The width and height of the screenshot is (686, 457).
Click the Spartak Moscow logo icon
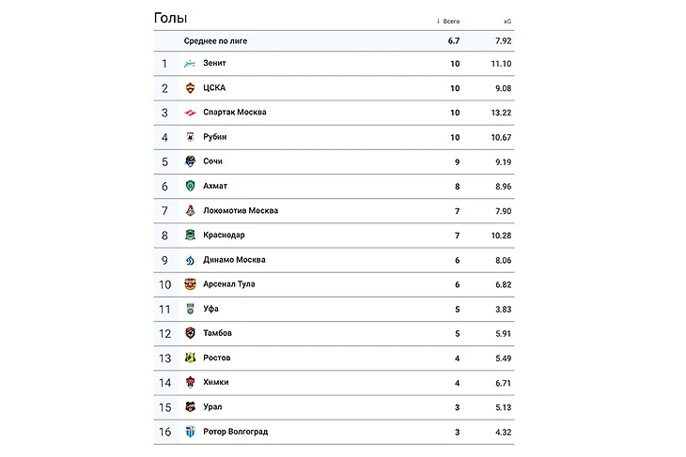point(190,113)
